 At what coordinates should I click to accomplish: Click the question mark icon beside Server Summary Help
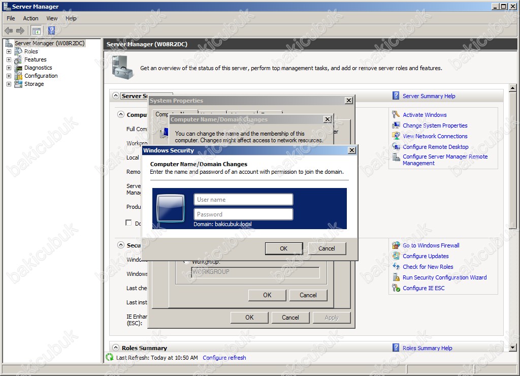click(396, 96)
